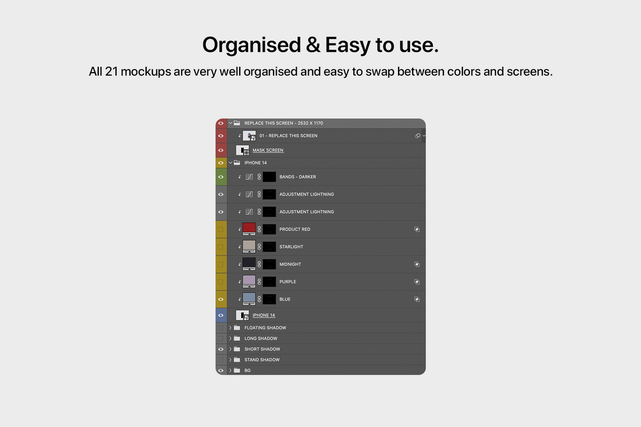
Task: Show the Purple color layer
Action: pos(221,282)
